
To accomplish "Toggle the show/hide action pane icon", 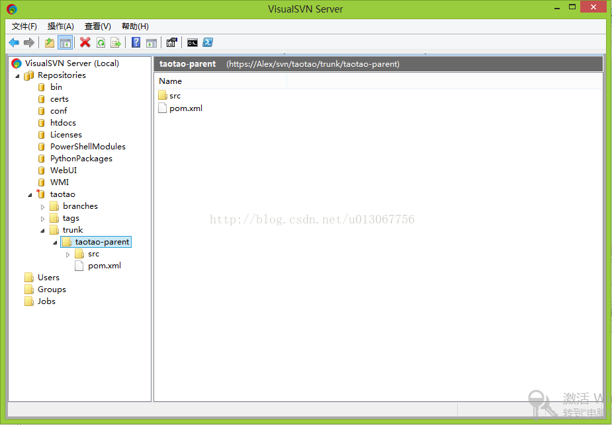I will click(x=152, y=42).
